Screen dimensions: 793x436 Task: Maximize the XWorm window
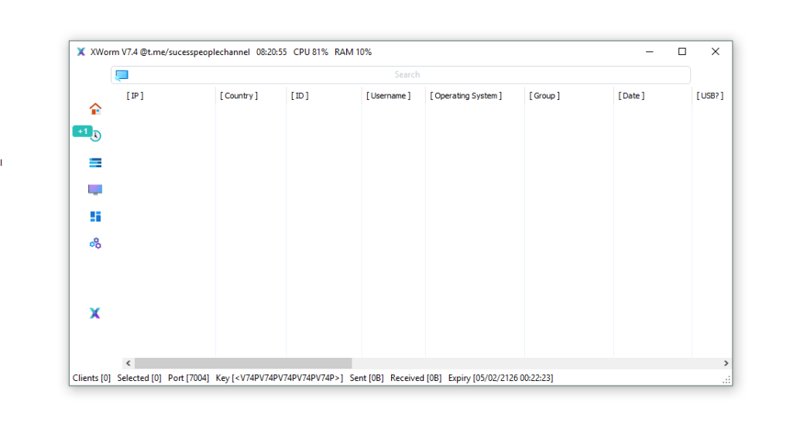tap(682, 52)
